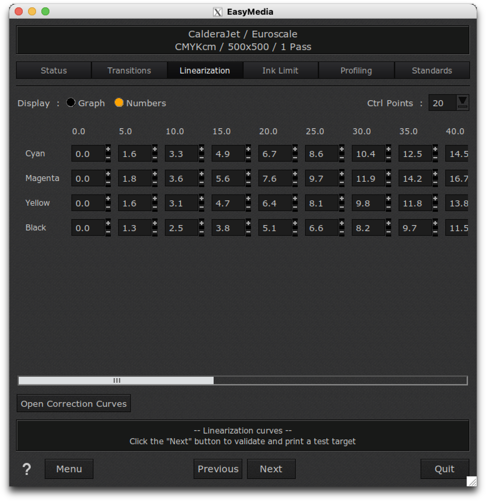Click the Cyan 40.0 field showing 14.5
The height and width of the screenshot is (501, 486).
[457, 154]
